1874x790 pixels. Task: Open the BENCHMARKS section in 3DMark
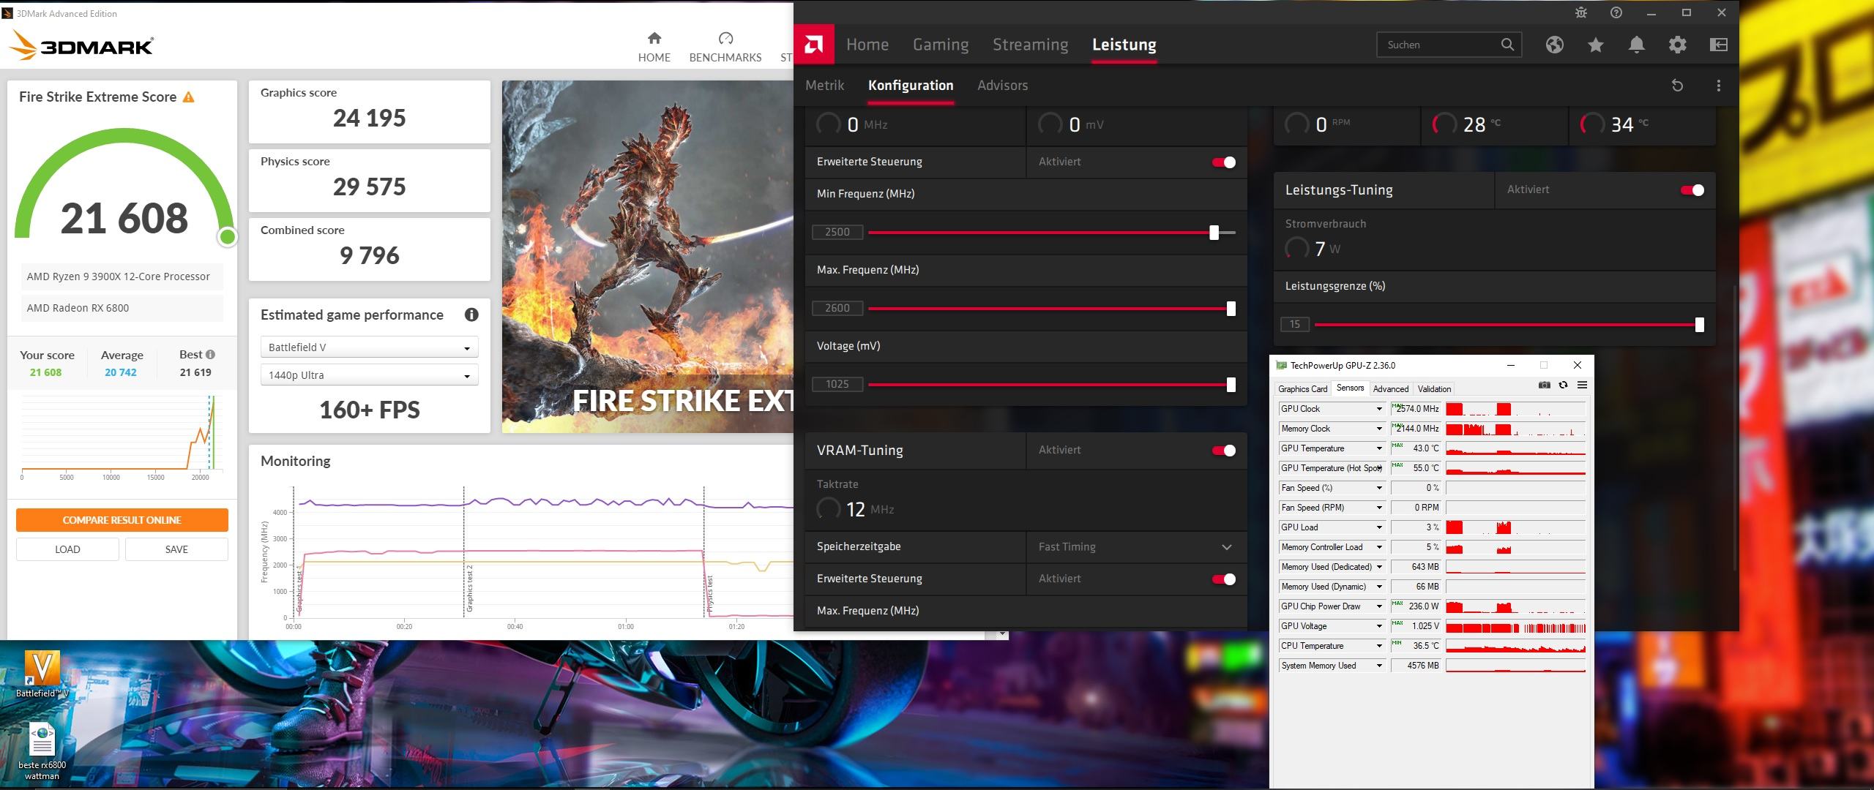coord(725,47)
